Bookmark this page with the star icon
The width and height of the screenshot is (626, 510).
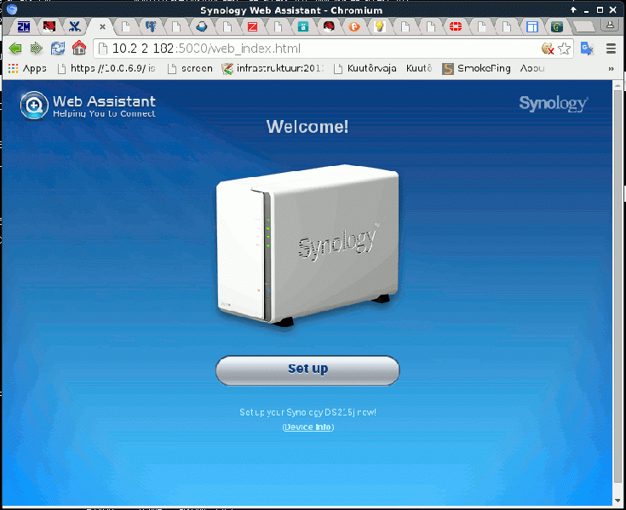pos(564,49)
